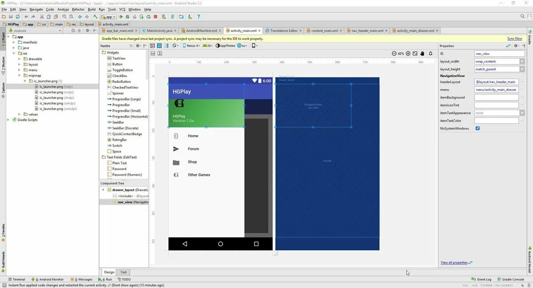This screenshot has width=533, height=288.
Task: Open the API 24 version dropdown
Action: coord(207,46)
